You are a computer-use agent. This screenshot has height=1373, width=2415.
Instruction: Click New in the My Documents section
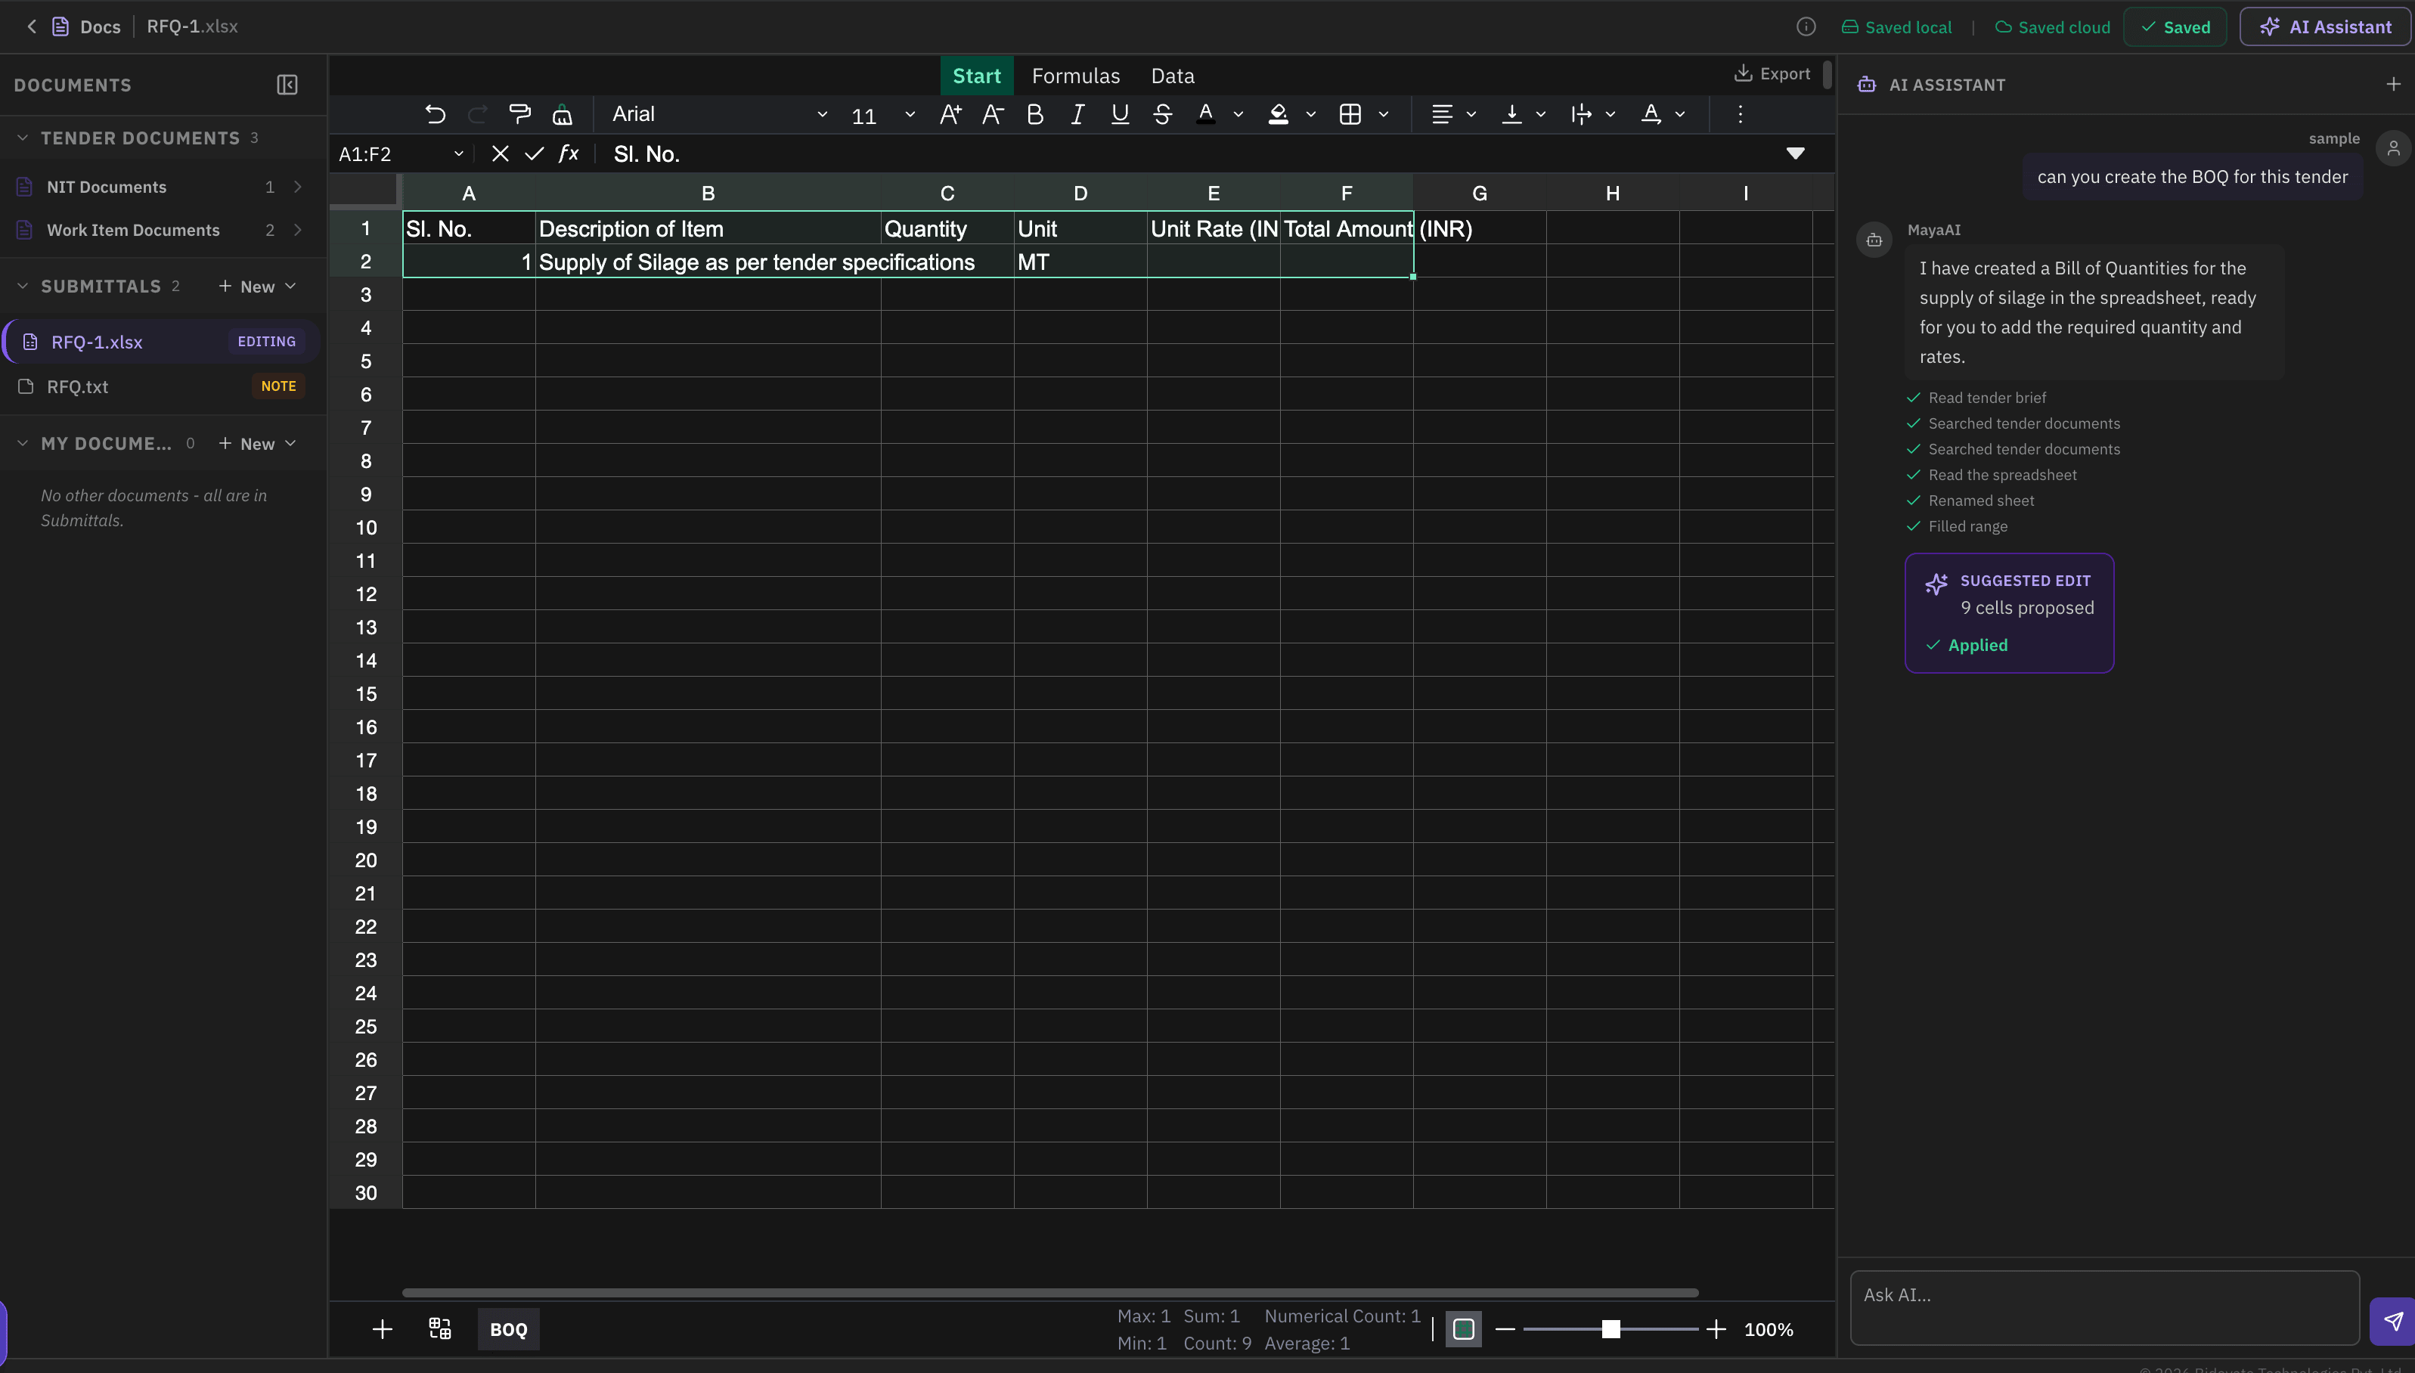257,444
